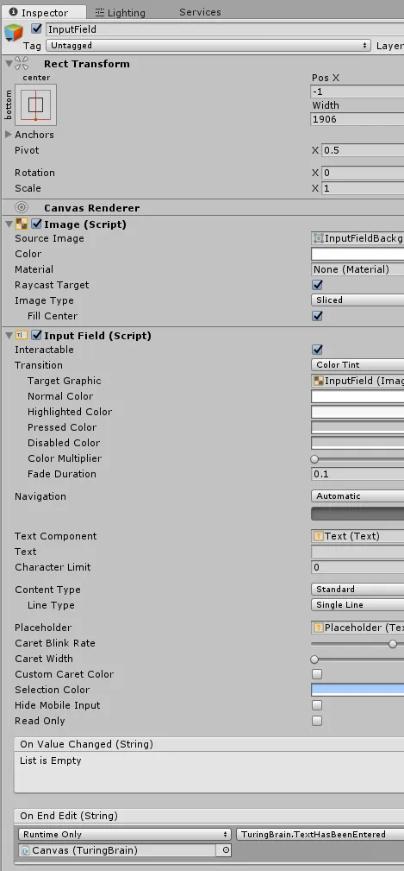
Task: Open the Navigation dropdown showing Automatic
Action: (357, 496)
